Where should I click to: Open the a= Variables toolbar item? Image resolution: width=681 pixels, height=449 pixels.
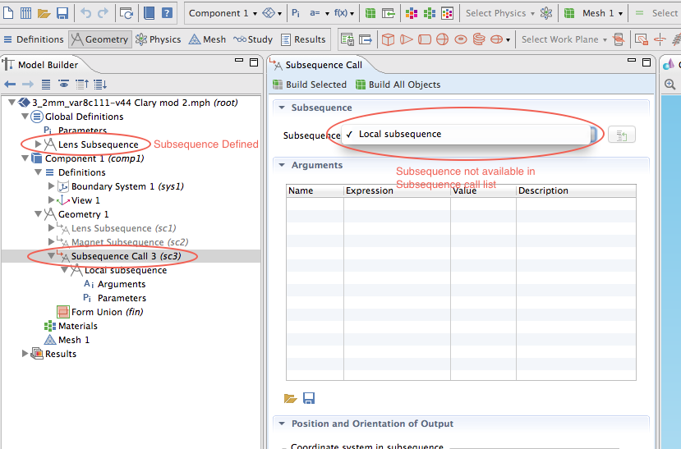[x=319, y=13]
